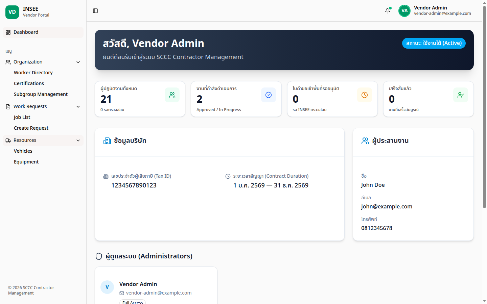This screenshot has height=304, width=487.
Task: Click the Vendor Admin name in header
Action: tap(431, 8)
